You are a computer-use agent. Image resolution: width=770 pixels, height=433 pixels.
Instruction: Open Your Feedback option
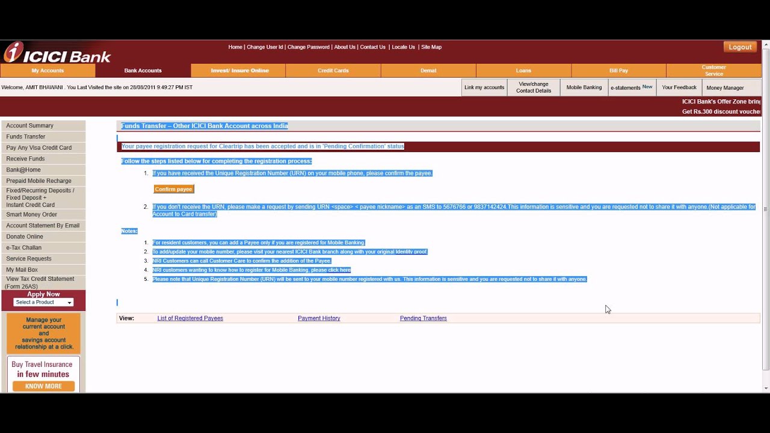[679, 87]
